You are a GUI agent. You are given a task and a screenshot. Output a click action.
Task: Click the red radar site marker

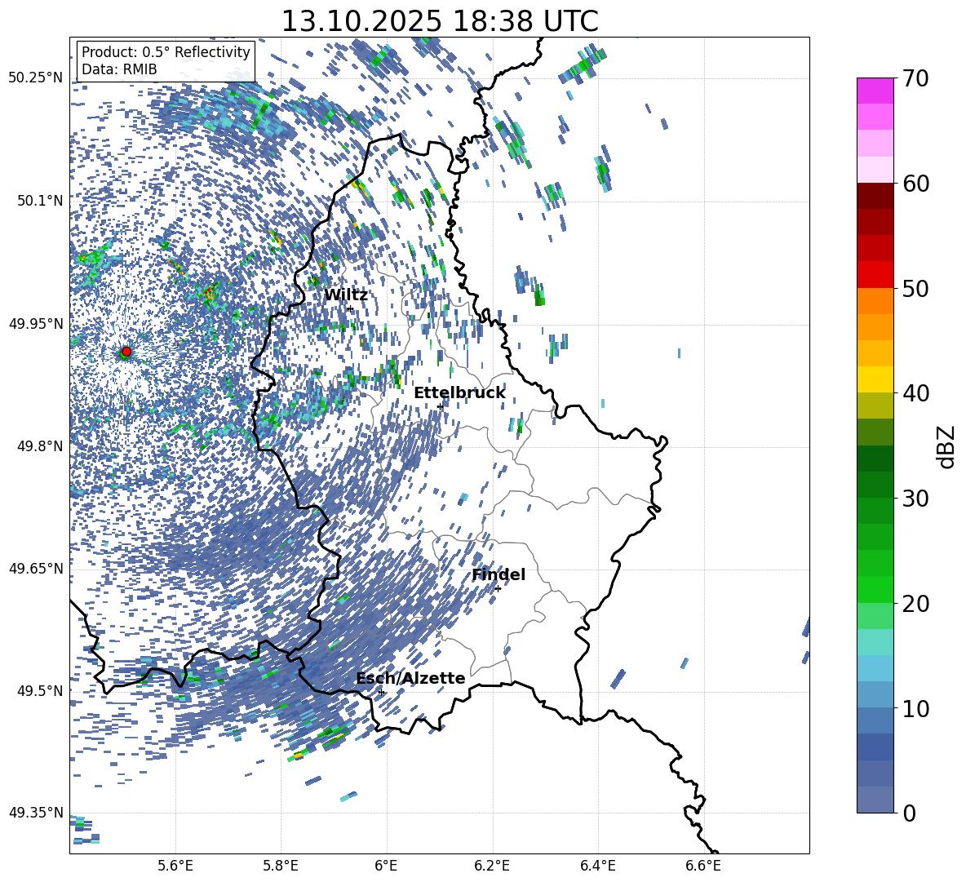coord(126,351)
